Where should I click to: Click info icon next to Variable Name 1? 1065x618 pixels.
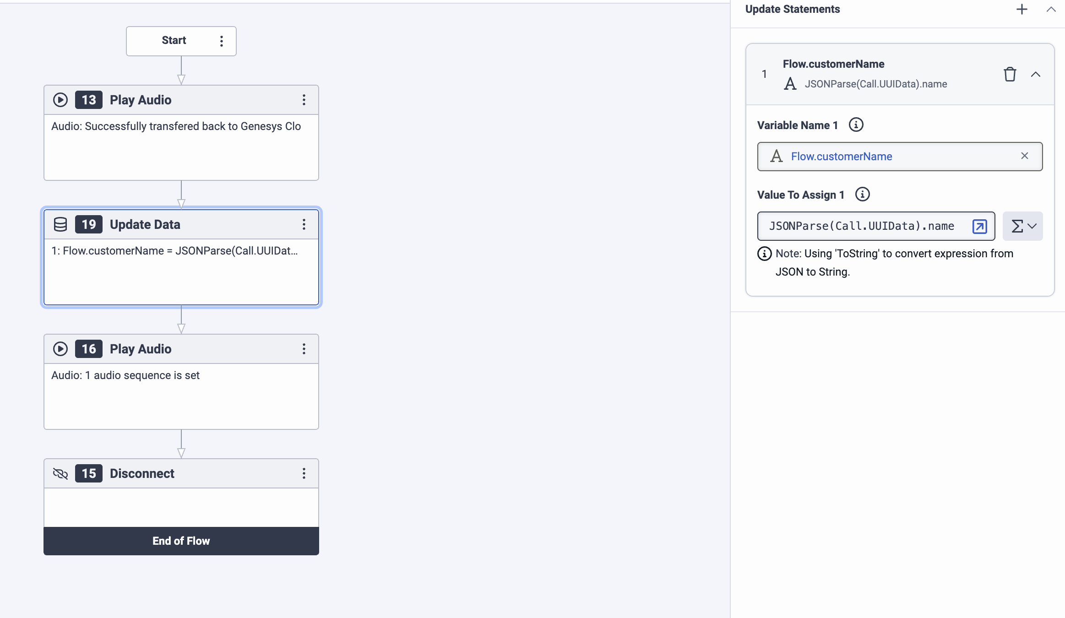[x=856, y=125]
